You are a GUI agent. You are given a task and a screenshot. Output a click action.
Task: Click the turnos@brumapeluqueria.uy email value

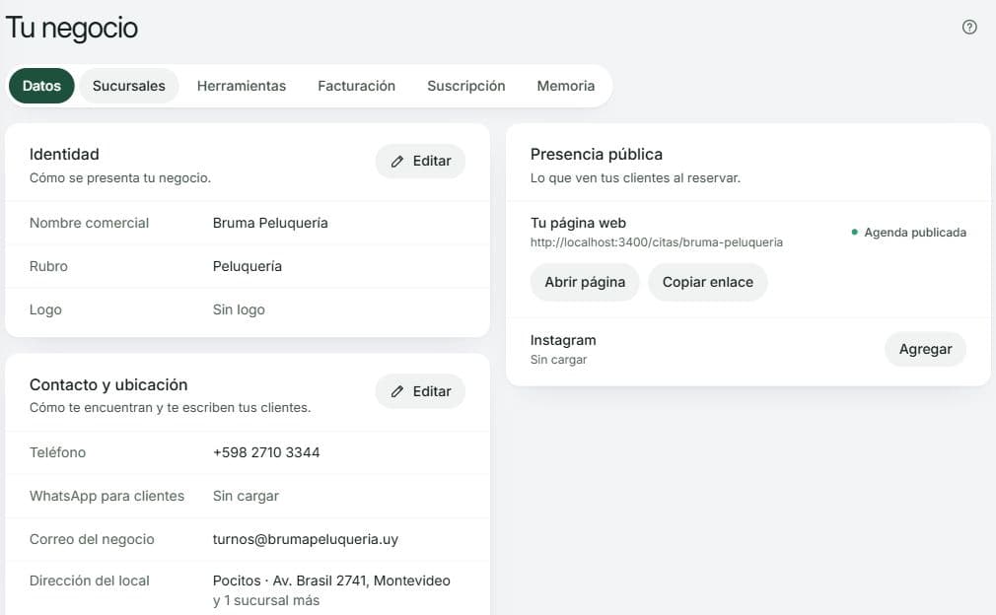click(306, 539)
